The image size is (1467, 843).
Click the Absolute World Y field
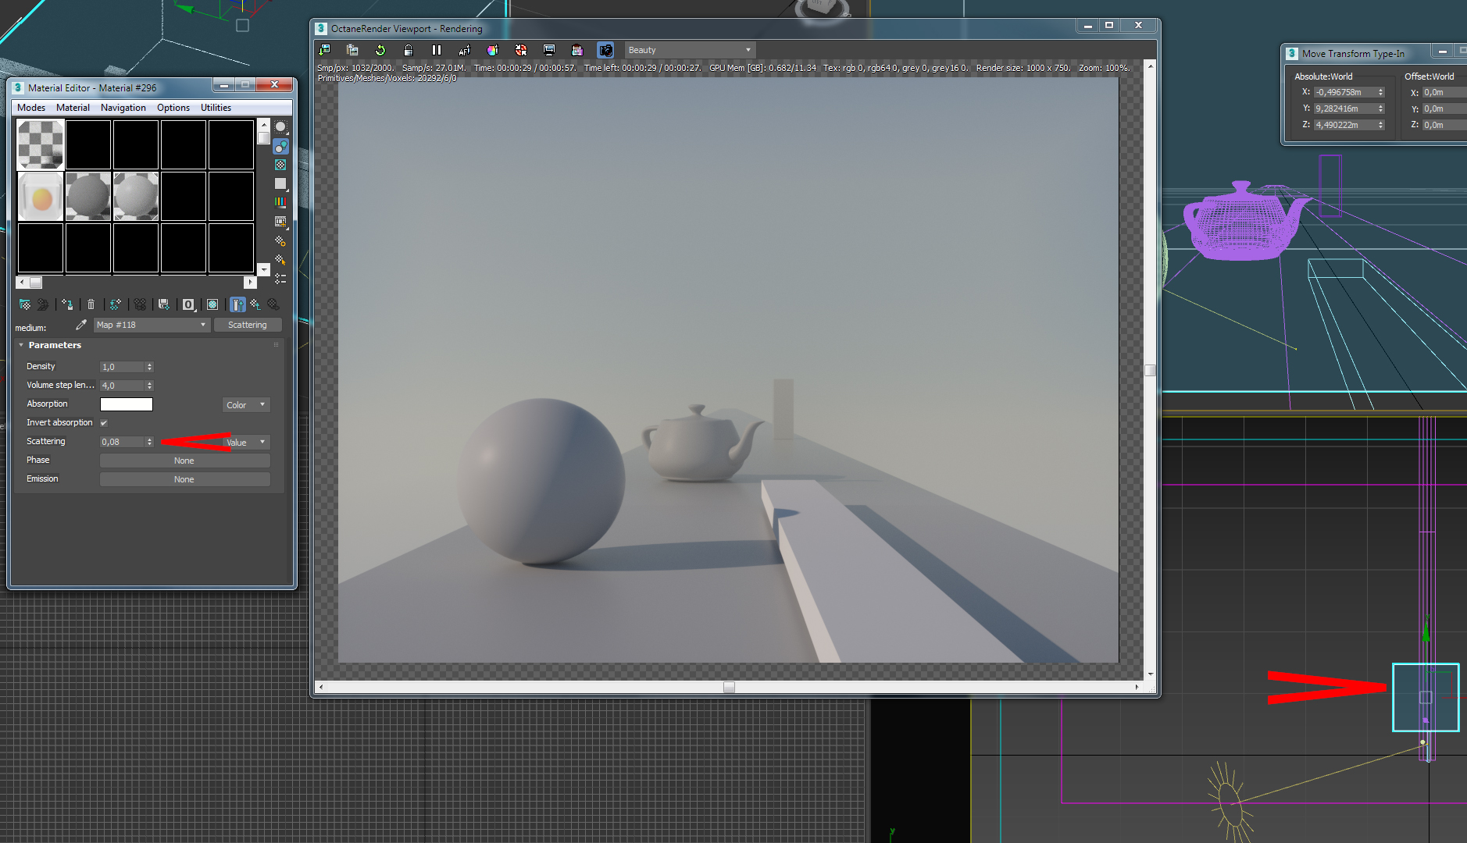(x=1345, y=108)
